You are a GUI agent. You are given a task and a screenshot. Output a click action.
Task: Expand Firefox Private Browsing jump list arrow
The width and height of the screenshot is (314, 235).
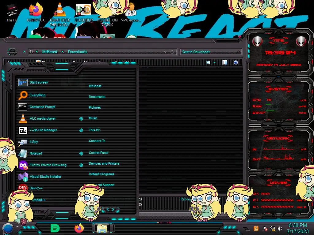point(81,165)
